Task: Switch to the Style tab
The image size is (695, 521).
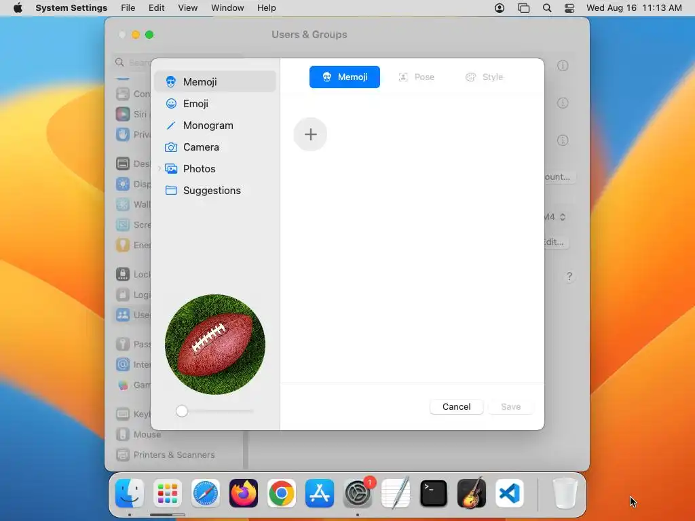Action: (x=484, y=77)
